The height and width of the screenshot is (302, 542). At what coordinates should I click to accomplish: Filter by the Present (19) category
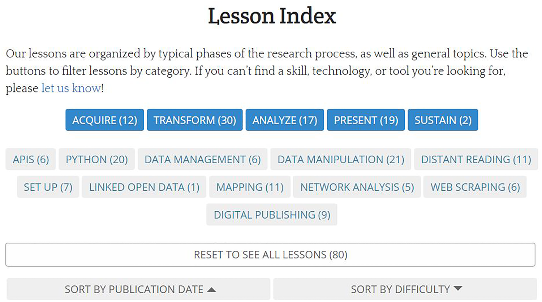tap(366, 120)
